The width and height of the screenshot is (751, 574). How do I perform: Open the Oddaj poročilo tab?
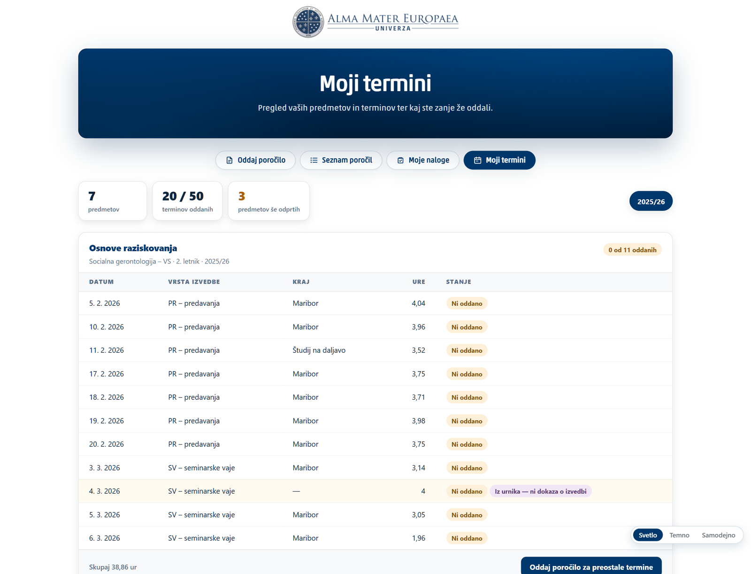(x=255, y=160)
